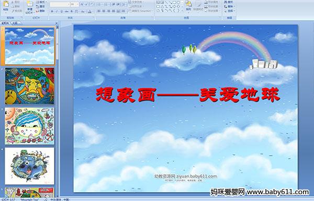The width and height of the screenshot is (314, 201).
Task: Select the rectangle shape in shapes gallery
Action: (174, 3)
